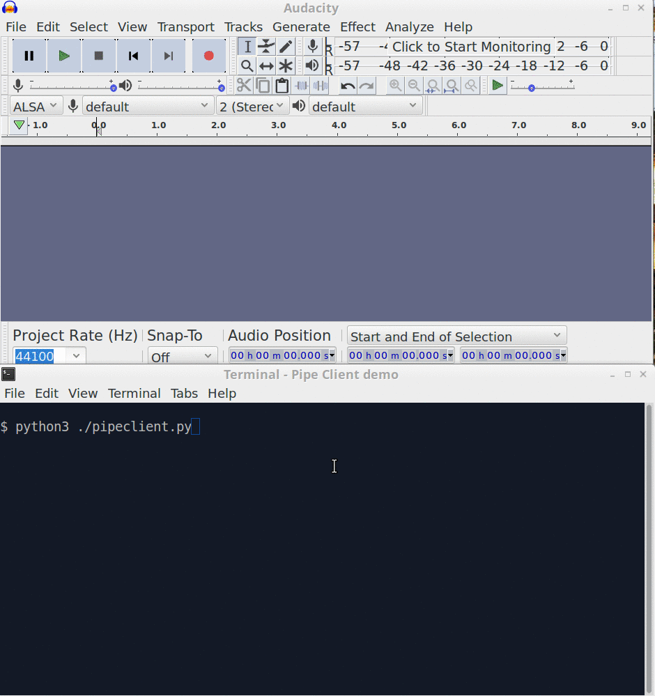The image size is (655, 696).
Task: Open the playback device default dropdown
Action: coord(365,107)
